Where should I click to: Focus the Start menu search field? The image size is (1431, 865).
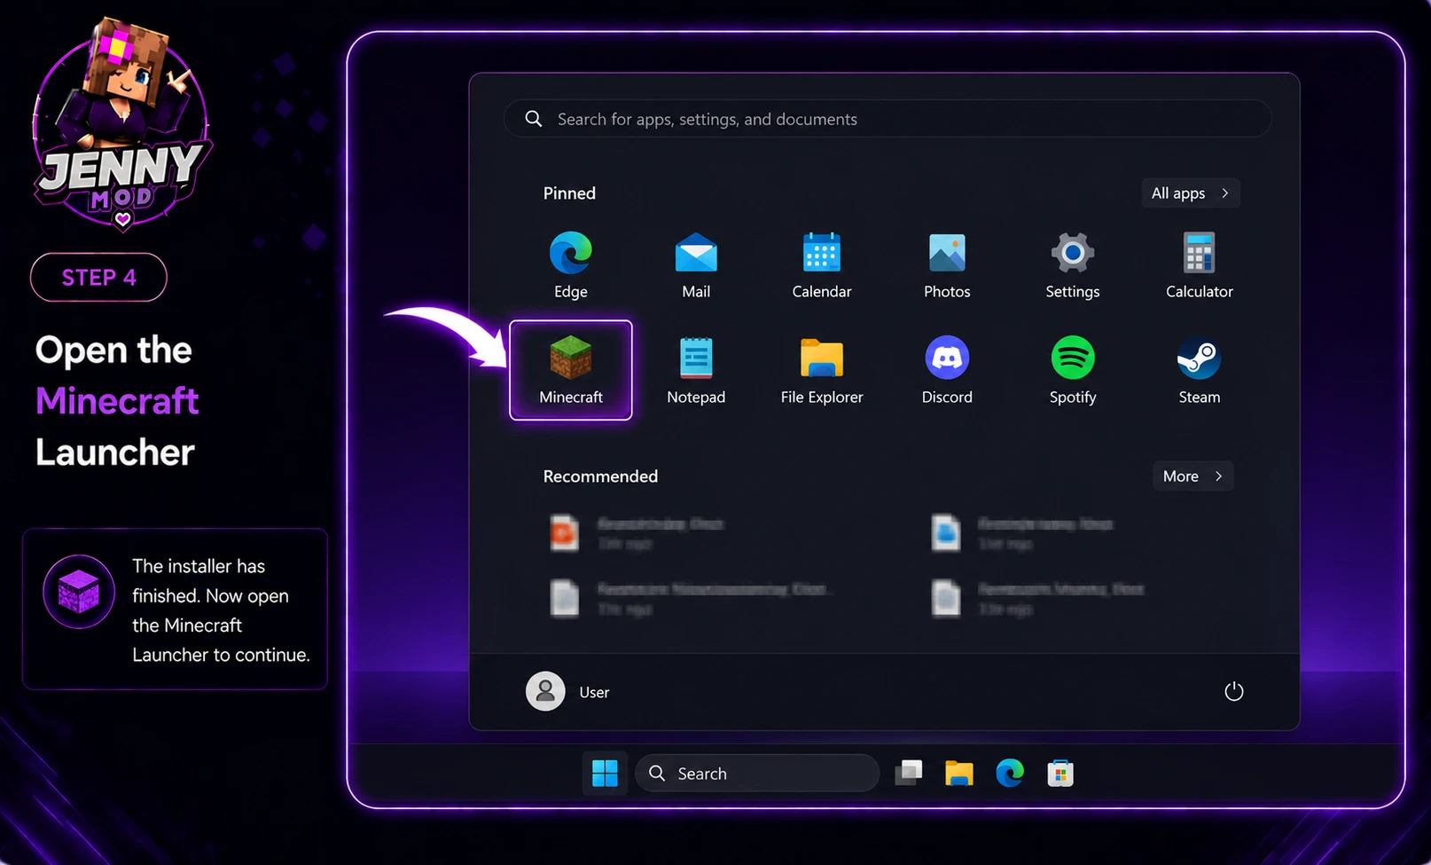pos(888,119)
